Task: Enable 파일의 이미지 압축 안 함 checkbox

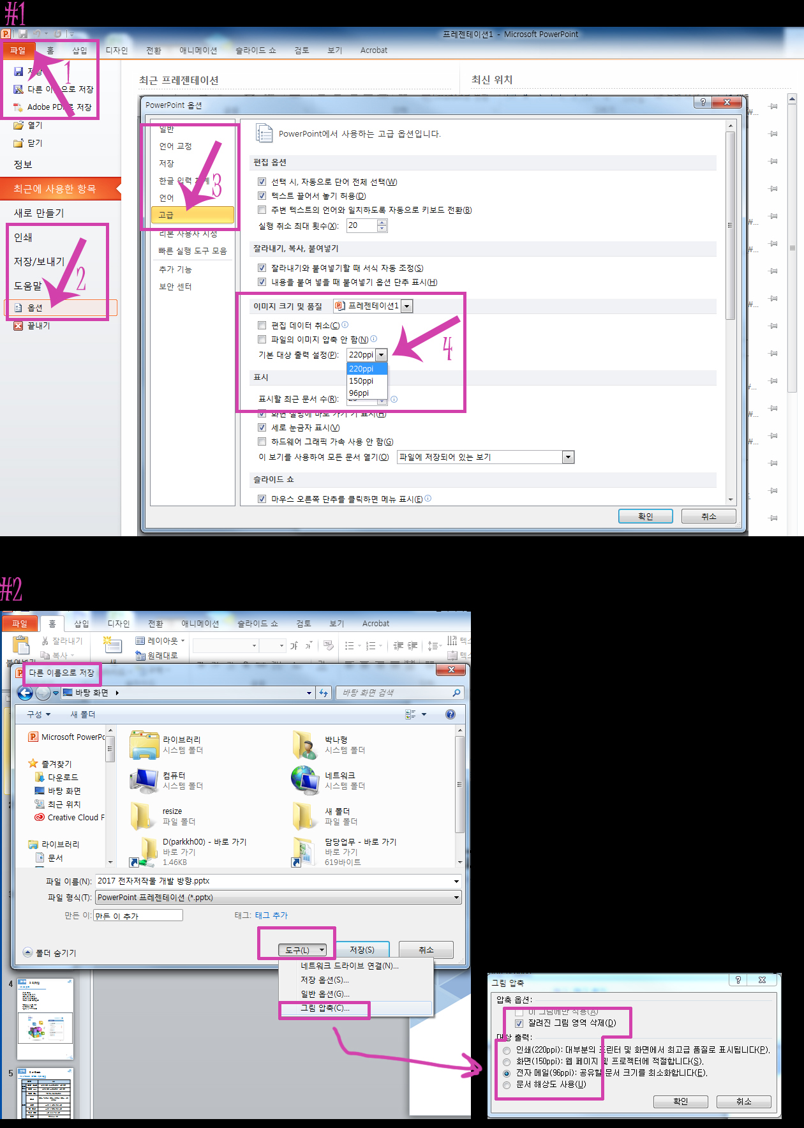Action: pyautogui.click(x=262, y=340)
